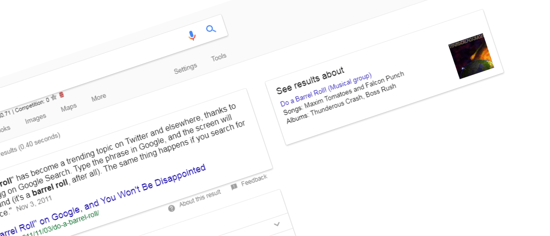Open the Settings menu
The image size is (550, 236).
185,70
